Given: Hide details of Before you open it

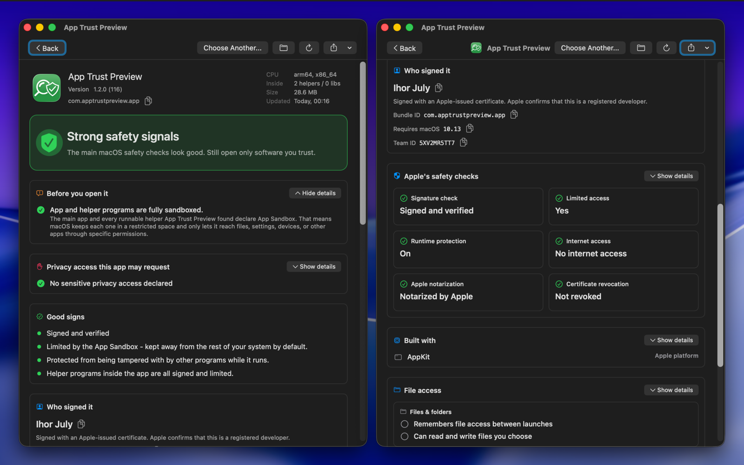Looking at the screenshot, I should 315,193.
